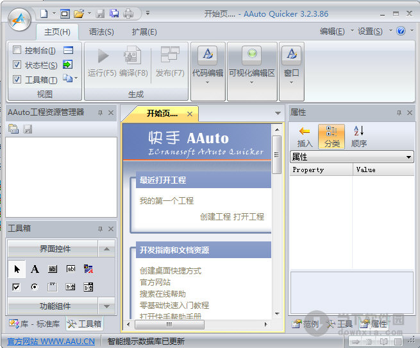Click the save disk icon in toolbar
This screenshot has height=348, width=420.
tap(100, 13)
